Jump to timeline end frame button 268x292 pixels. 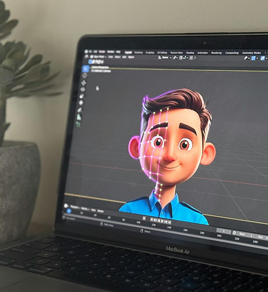pyautogui.click(x=170, y=222)
